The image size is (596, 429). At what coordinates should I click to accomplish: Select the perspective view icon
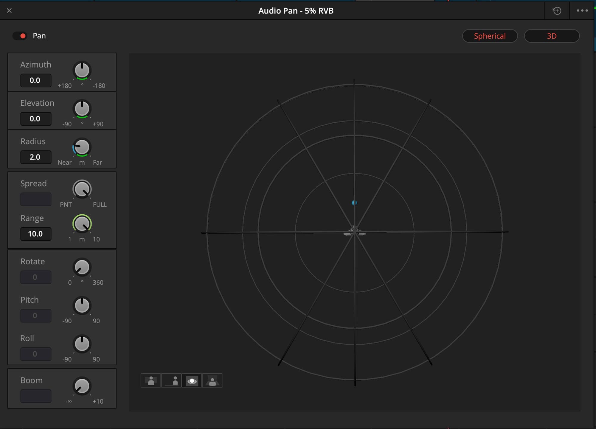click(212, 380)
